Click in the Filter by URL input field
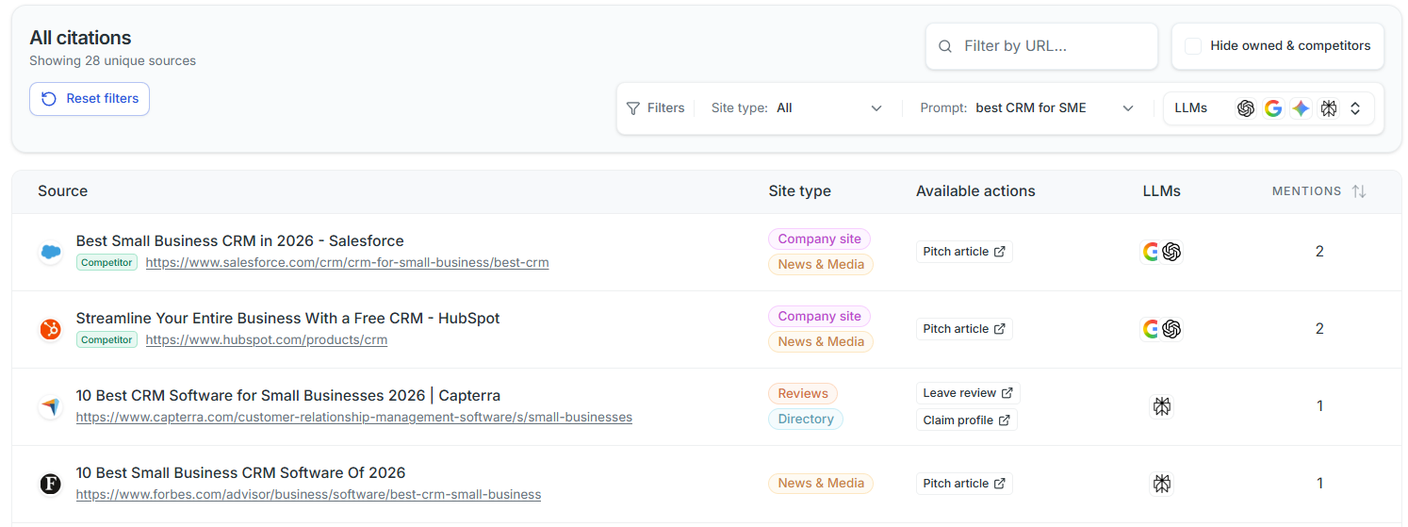The width and height of the screenshot is (1408, 527). pyautogui.click(x=1041, y=46)
